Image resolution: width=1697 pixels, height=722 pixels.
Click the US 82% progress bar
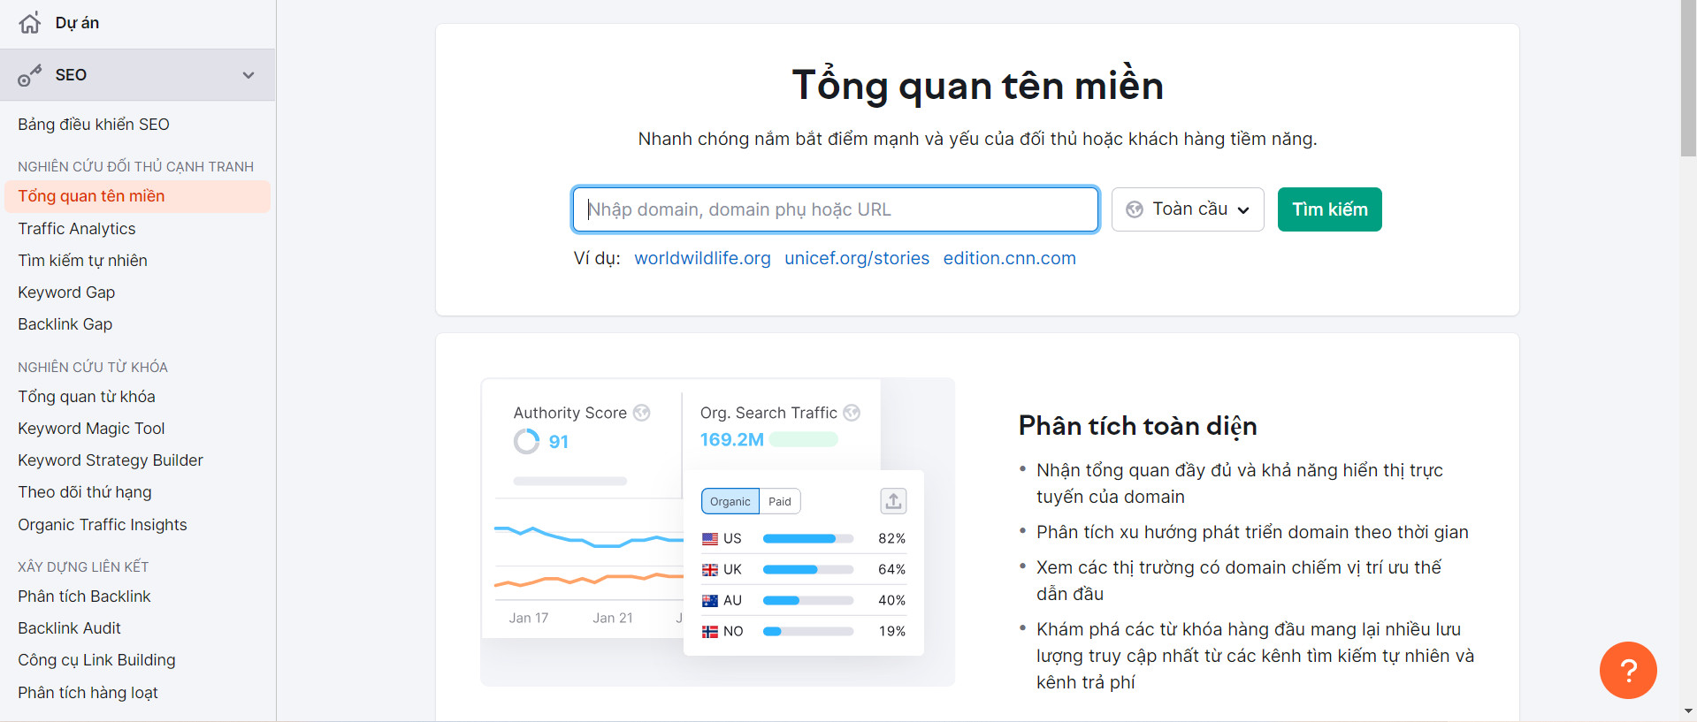coord(808,538)
